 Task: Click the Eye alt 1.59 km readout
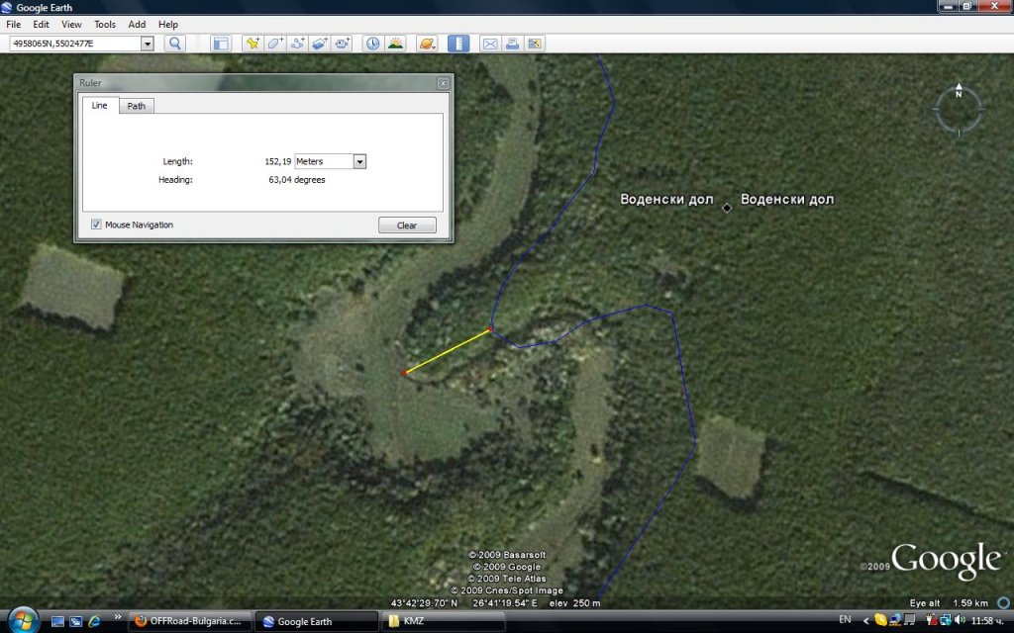(949, 602)
